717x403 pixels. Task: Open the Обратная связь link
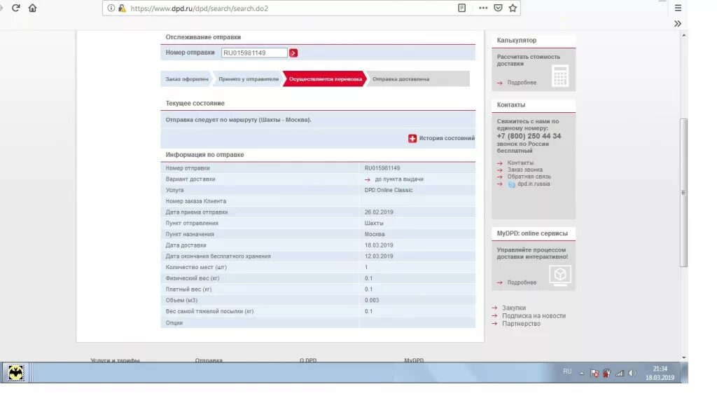point(529,177)
